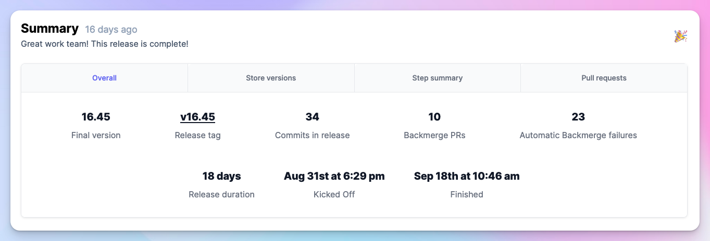Click the Automatic Backmerge failures label
710x241 pixels.
coord(578,135)
